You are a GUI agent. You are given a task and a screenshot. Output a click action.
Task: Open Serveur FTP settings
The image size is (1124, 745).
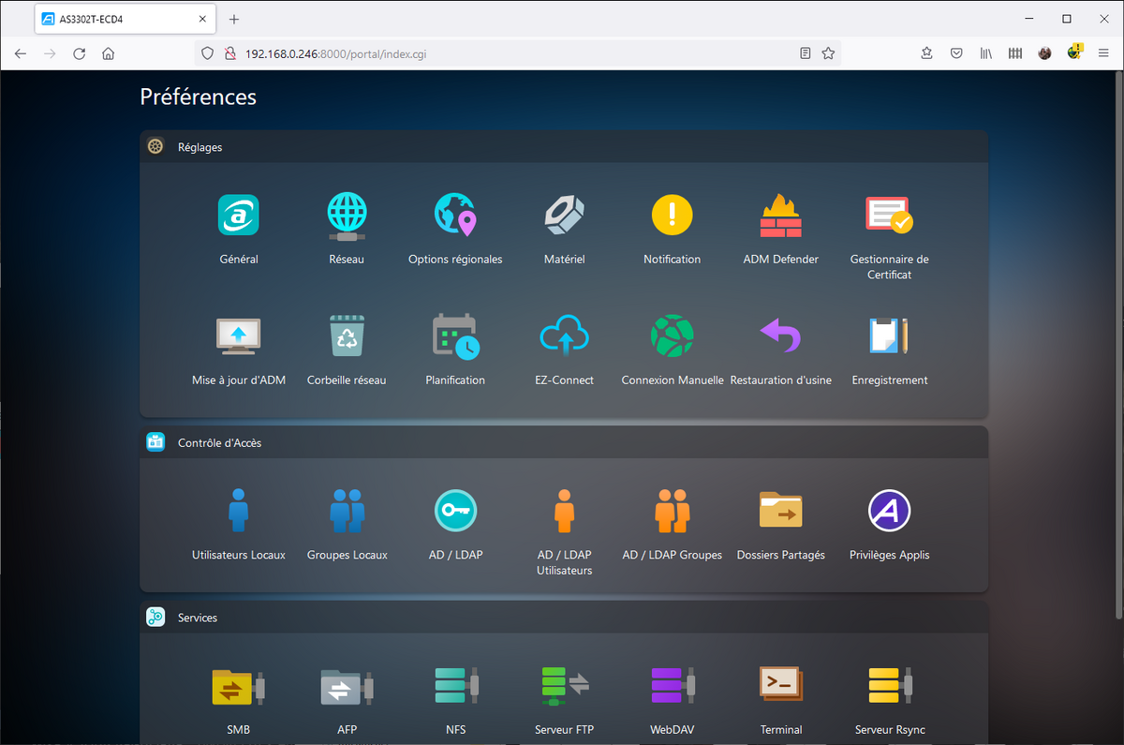[x=564, y=685]
